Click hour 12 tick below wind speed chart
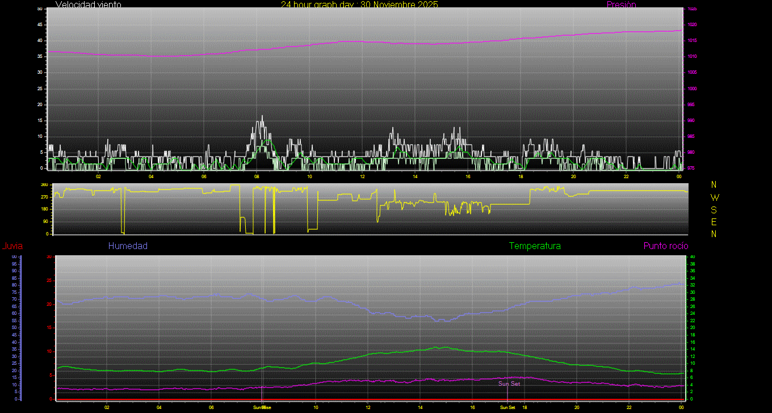 click(362, 176)
